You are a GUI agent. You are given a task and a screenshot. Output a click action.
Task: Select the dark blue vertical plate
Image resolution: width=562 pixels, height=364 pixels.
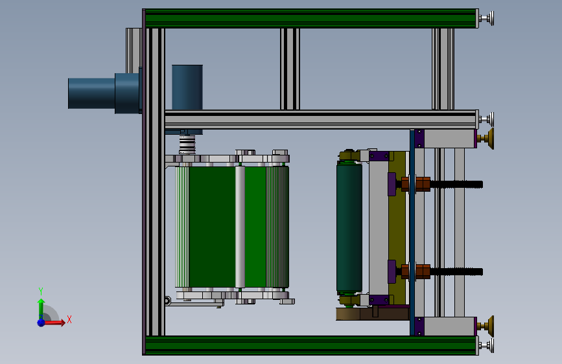[412, 233]
